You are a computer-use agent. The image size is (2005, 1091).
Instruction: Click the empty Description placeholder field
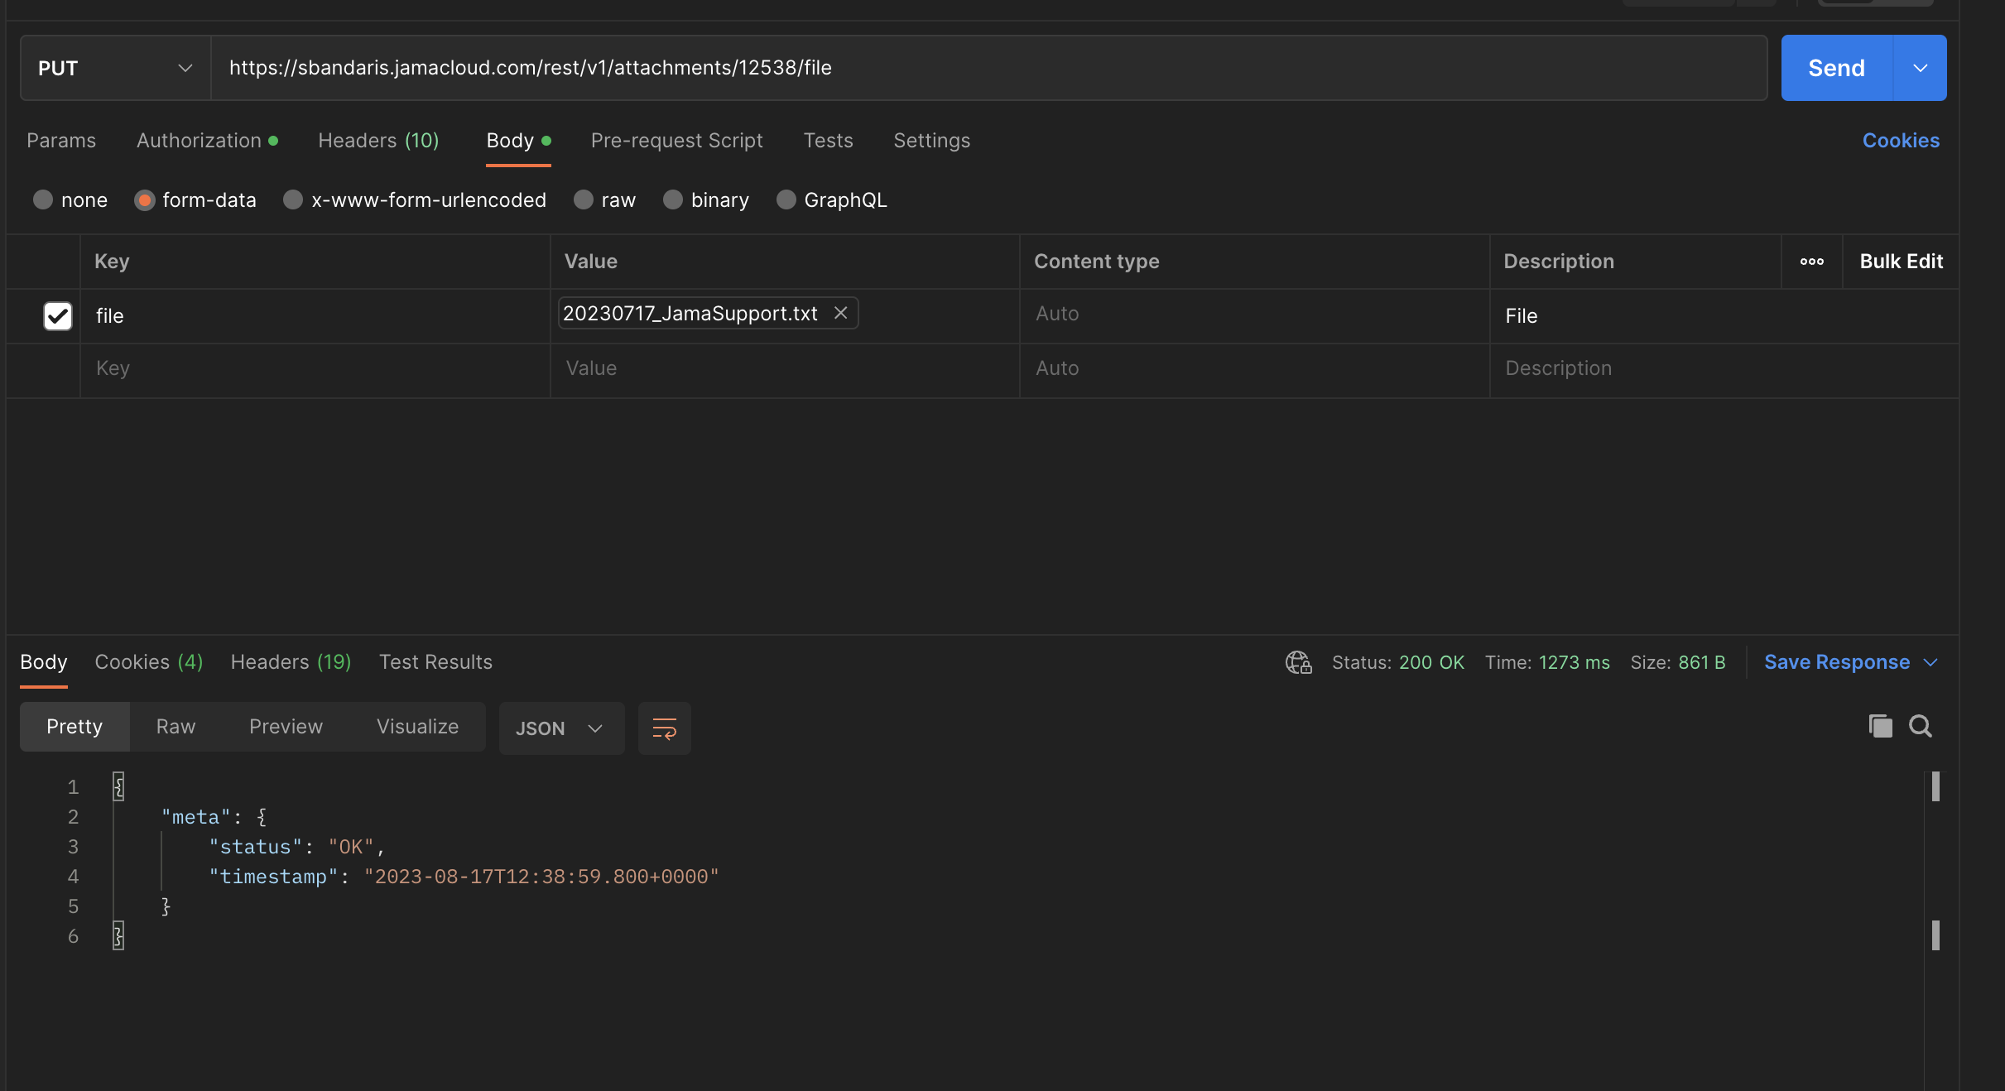[x=1724, y=368]
